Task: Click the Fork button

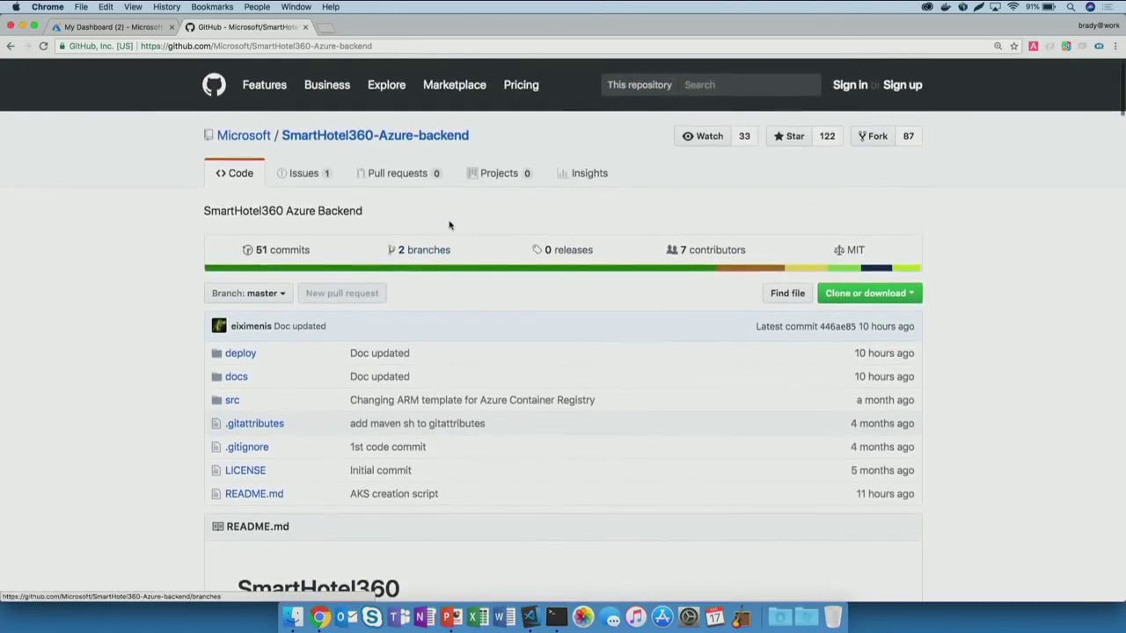Action: (x=873, y=136)
